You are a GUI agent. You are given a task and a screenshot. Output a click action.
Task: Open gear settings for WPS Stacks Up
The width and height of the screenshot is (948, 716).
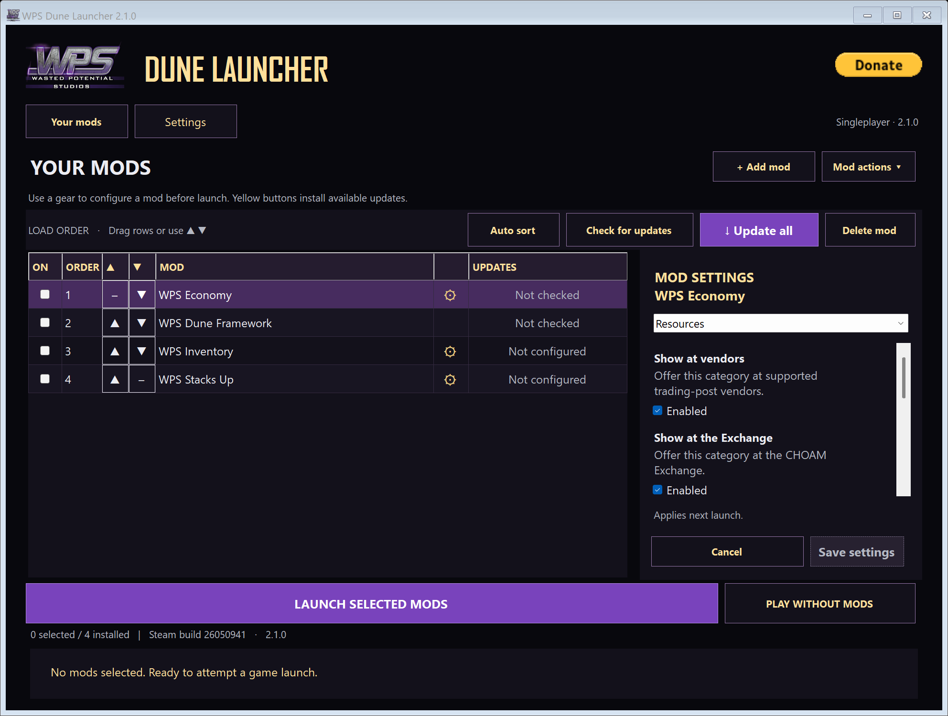450,380
